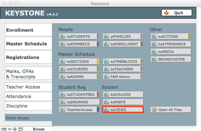The image size is (201, 131).
Task: Launch the BROADCASTER module
Action: point(171,59)
